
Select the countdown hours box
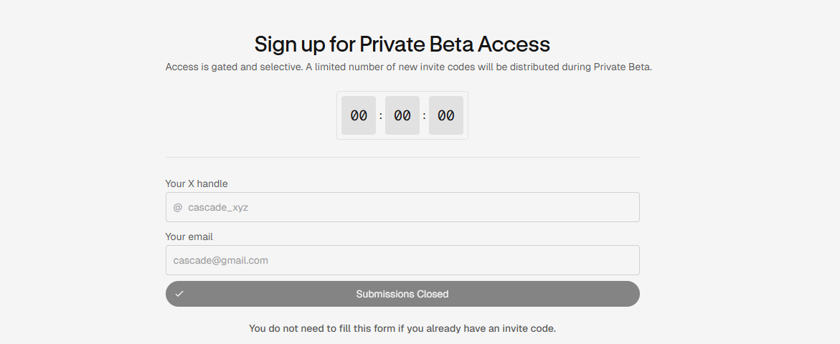[x=359, y=115]
